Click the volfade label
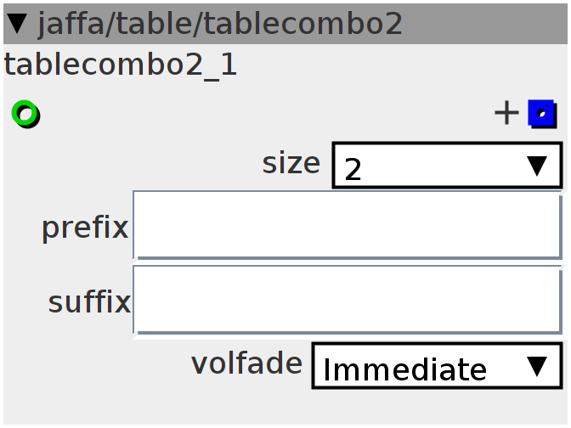This screenshot has height=428, width=571. point(247,363)
